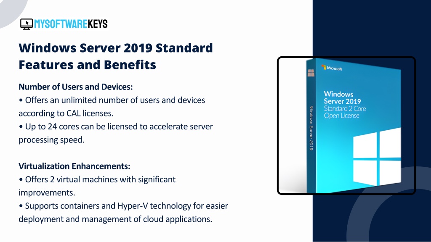Click the line 'according to CAL licenses.'
The width and height of the screenshot is (431, 242).
[x=66, y=113]
